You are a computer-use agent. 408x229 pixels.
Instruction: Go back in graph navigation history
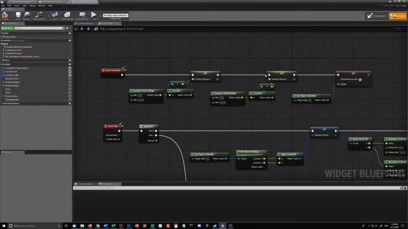(x=82, y=29)
